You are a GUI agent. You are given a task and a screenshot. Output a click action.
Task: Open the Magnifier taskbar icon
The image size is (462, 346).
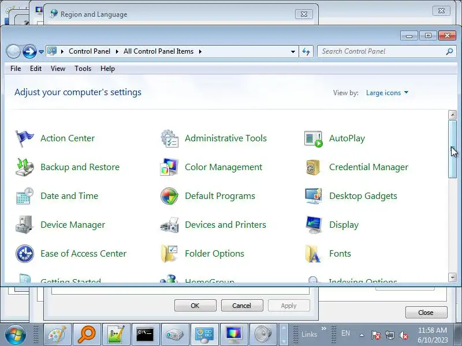(x=87, y=334)
